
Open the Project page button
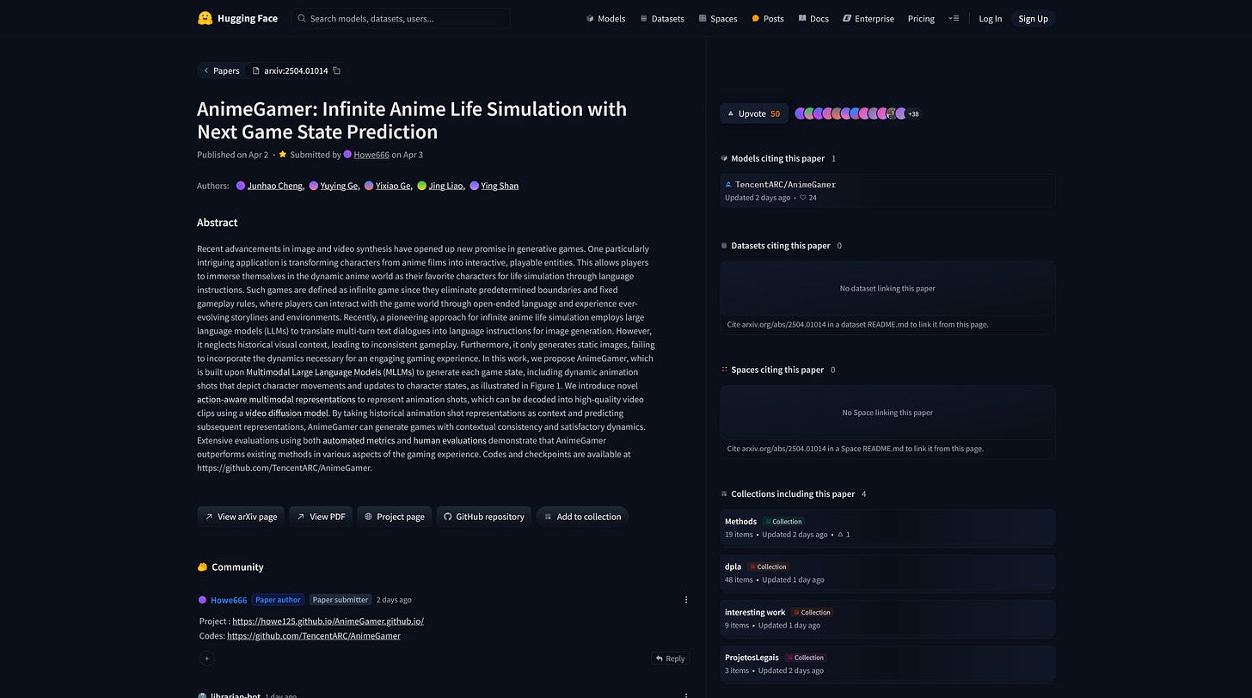tap(394, 517)
